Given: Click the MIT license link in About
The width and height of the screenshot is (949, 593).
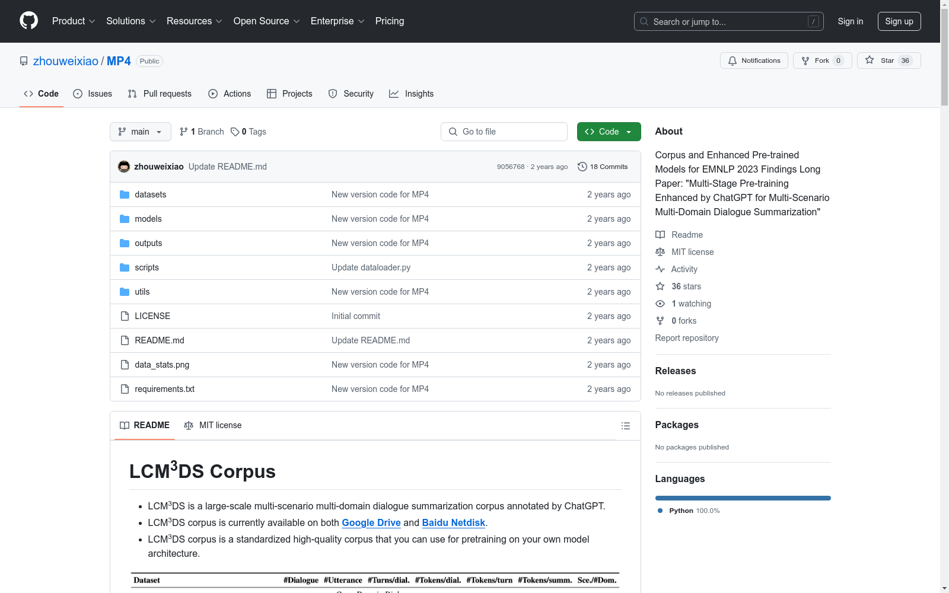Looking at the screenshot, I should click(684, 252).
